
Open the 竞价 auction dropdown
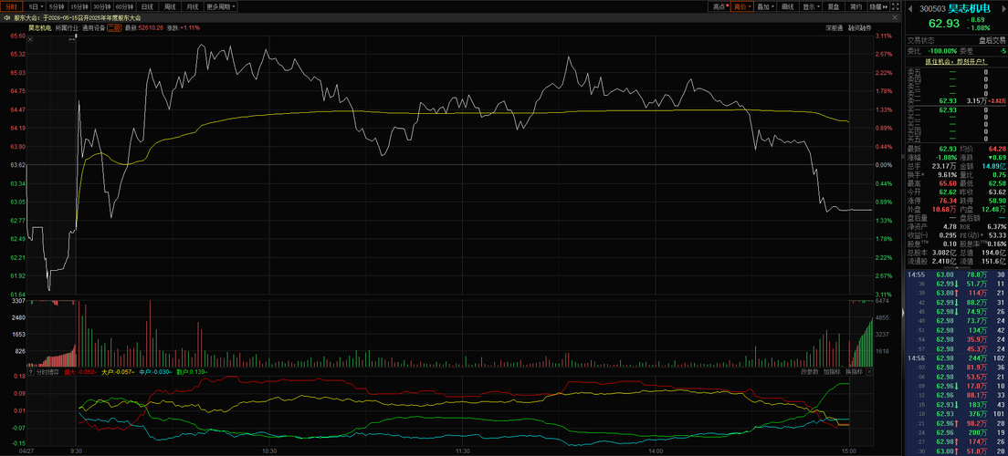click(742, 6)
